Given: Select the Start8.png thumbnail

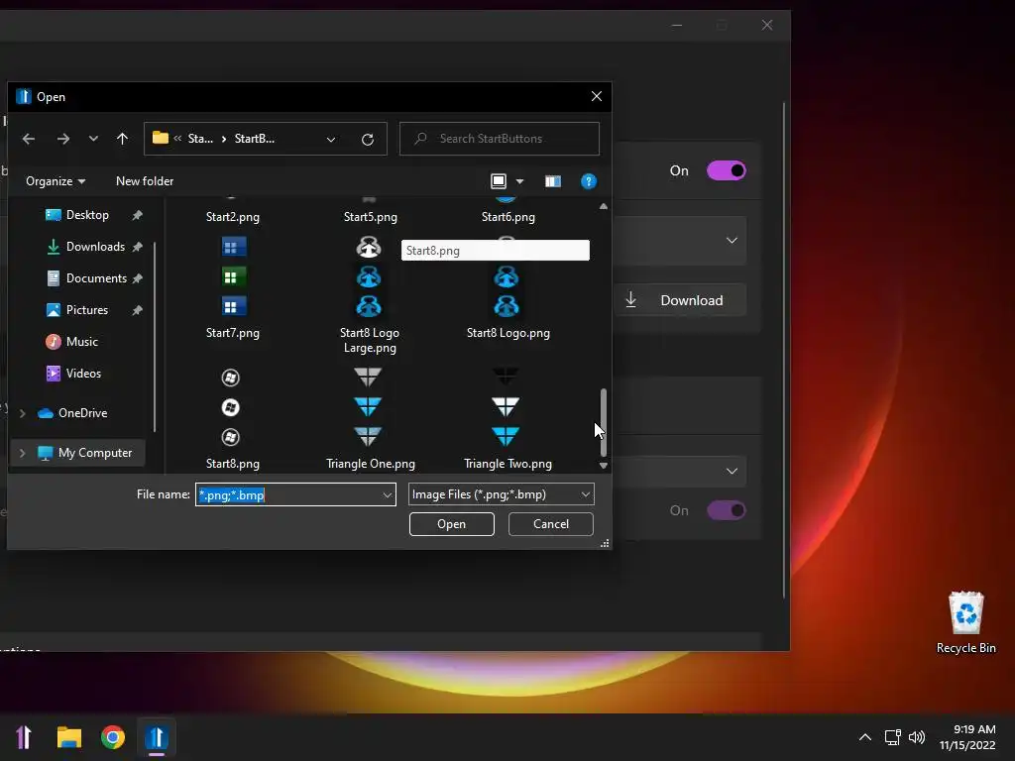Looking at the screenshot, I should point(230,407).
